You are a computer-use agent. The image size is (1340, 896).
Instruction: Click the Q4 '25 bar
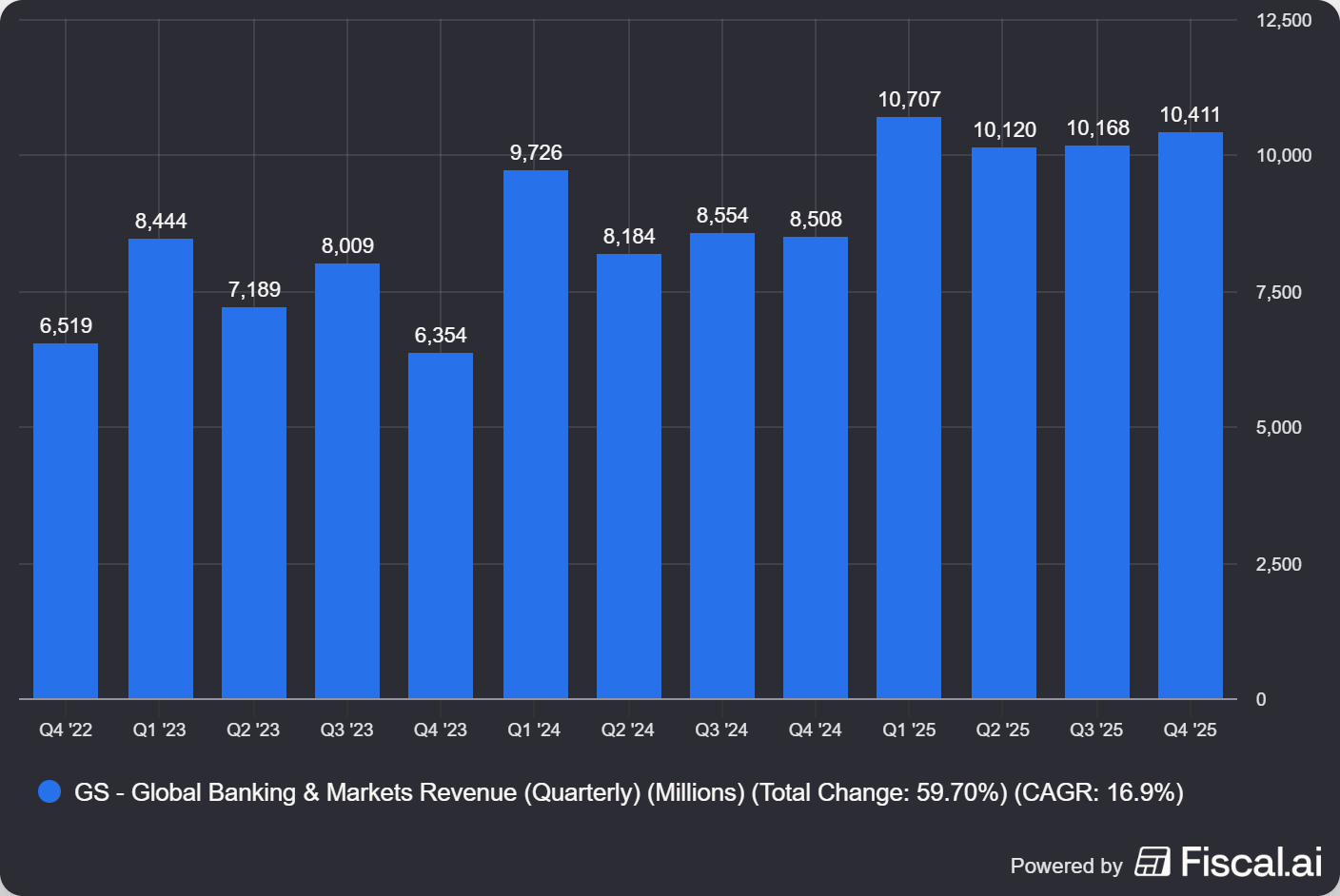[1191, 416]
